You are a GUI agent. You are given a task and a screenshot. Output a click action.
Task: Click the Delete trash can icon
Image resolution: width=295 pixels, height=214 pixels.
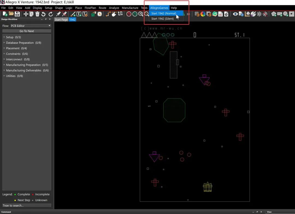pos(37,14)
